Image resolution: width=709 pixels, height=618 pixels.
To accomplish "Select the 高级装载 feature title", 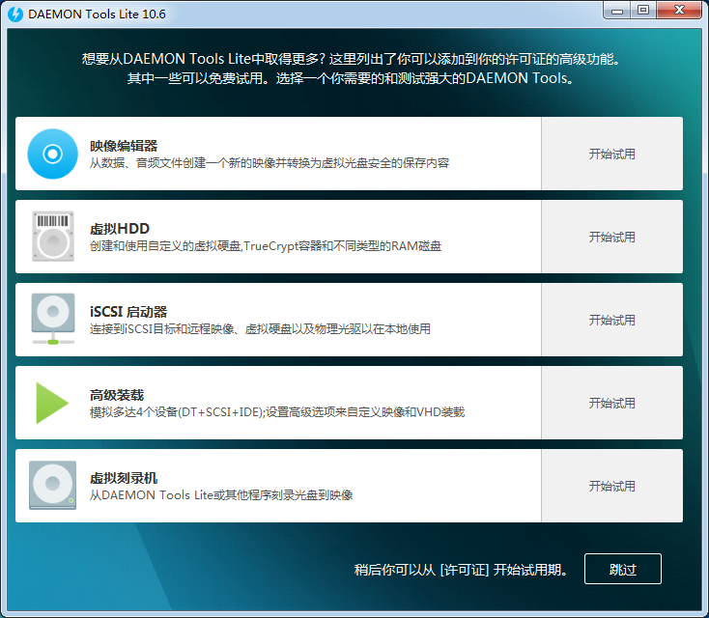I will click(117, 395).
